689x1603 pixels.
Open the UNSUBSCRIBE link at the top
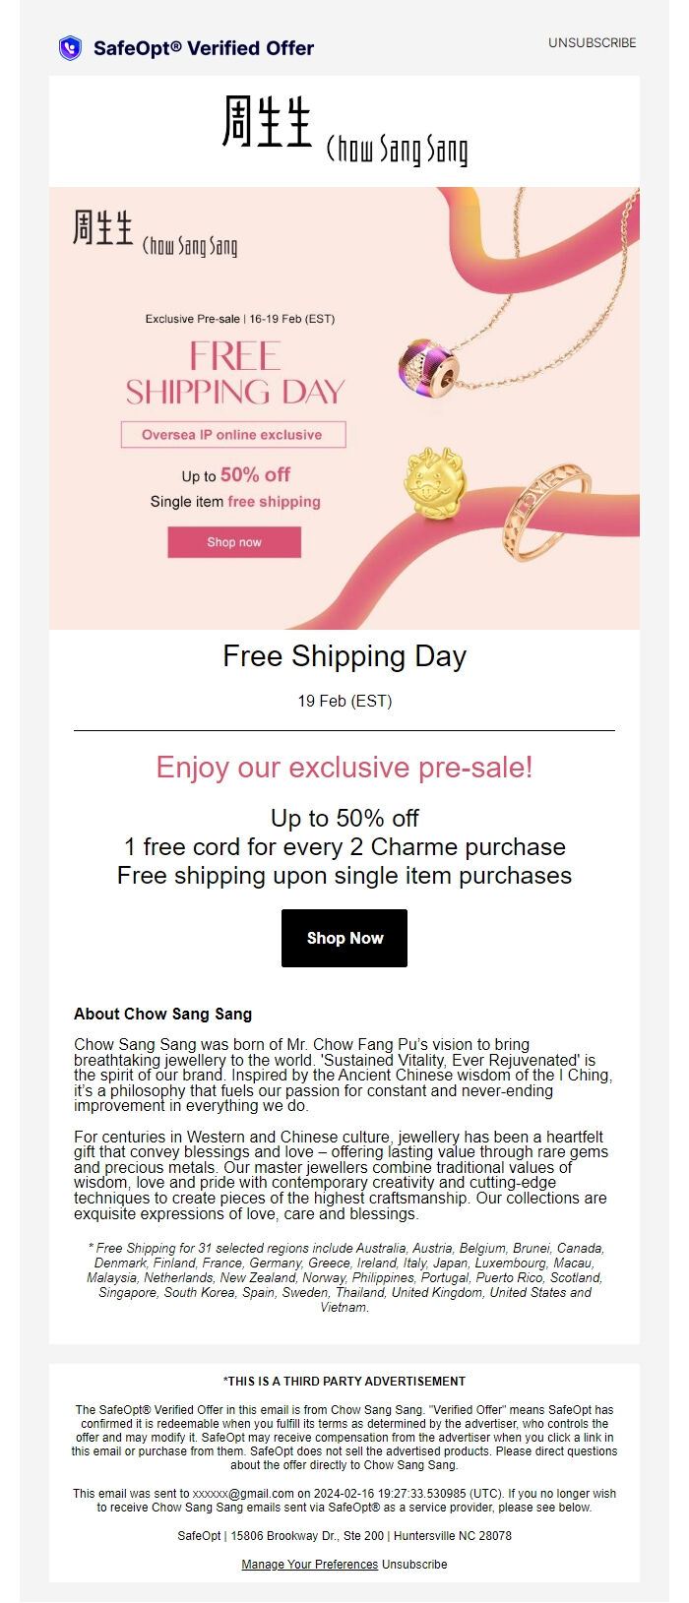pyautogui.click(x=593, y=43)
